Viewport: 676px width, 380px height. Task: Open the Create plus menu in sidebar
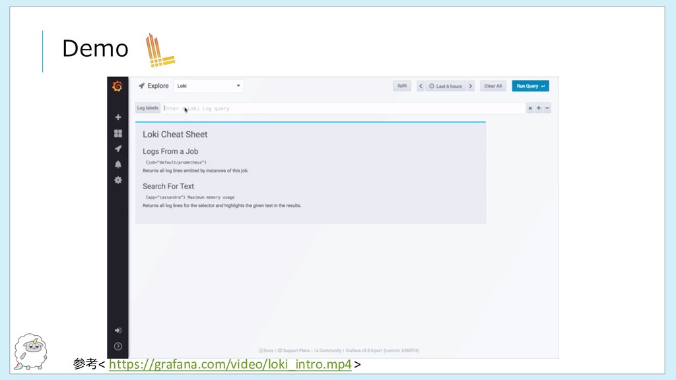pos(118,117)
